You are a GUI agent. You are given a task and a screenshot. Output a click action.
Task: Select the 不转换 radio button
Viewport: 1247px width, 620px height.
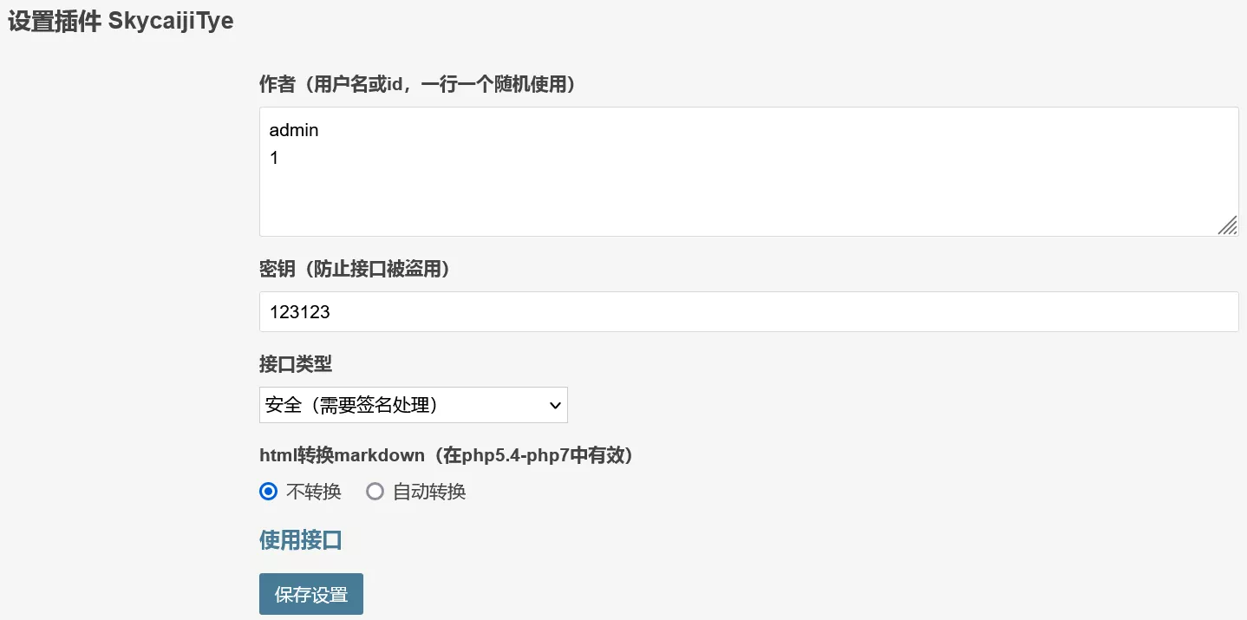pyautogui.click(x=268, y=492)
